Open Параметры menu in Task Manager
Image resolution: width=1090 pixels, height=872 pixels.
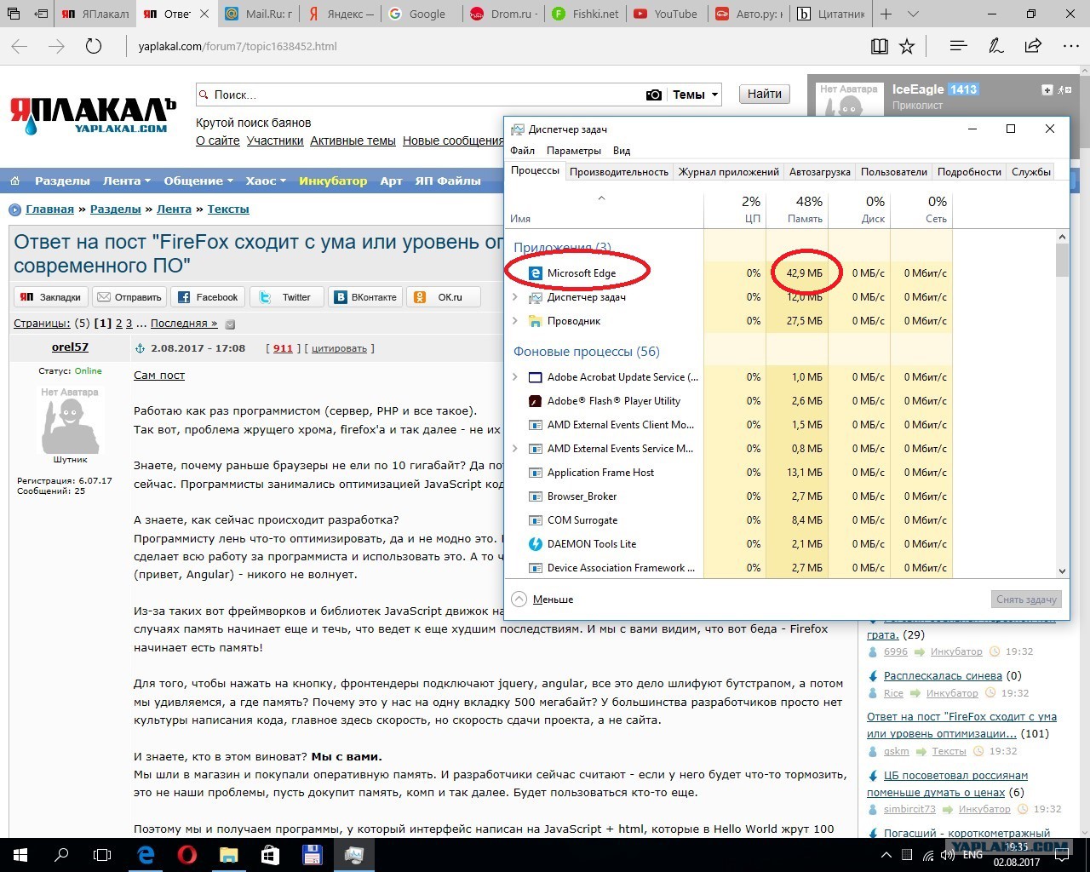(x=574, y=151)
